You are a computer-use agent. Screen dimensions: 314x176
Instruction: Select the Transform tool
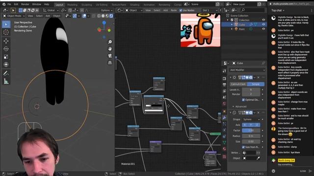(x=6, y=65)
